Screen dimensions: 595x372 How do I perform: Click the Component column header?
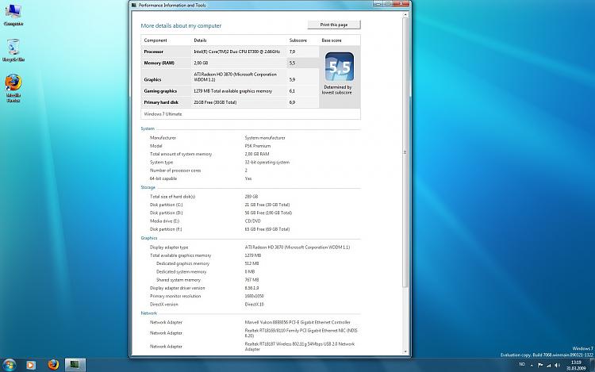point(155,40)
